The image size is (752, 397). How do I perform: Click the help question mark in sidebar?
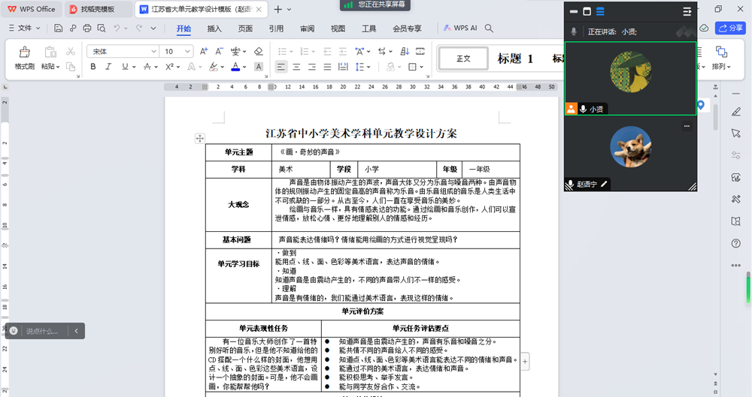point(736,243)
